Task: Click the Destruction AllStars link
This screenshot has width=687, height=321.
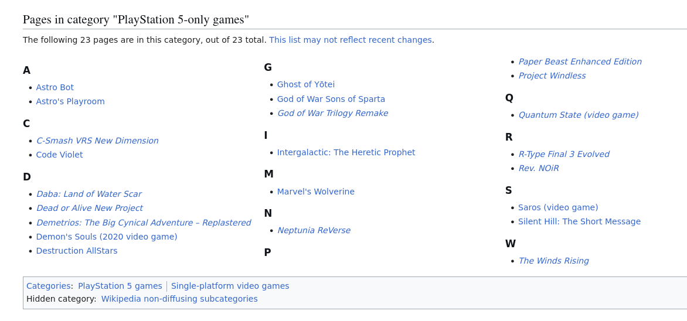Action: [x=77, y=251]
